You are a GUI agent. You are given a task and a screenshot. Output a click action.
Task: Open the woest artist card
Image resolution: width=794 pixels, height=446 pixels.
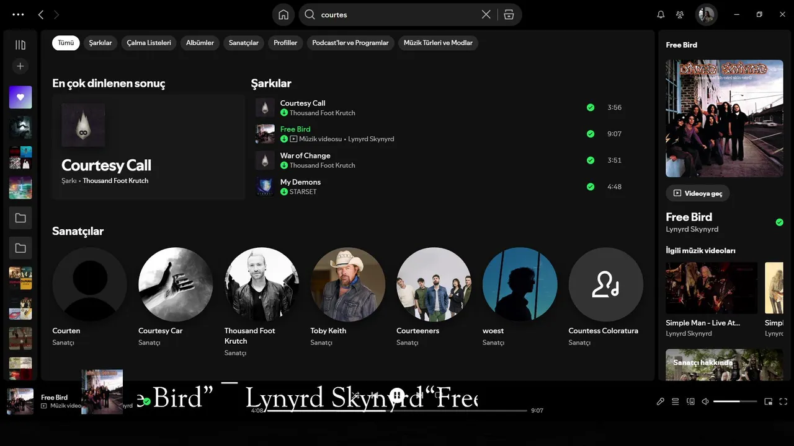click(520, 297)
